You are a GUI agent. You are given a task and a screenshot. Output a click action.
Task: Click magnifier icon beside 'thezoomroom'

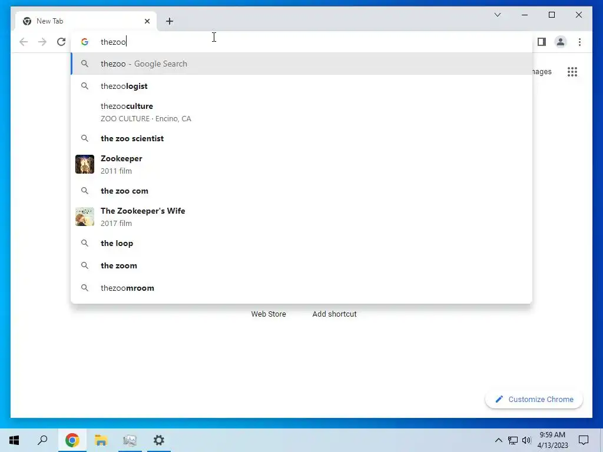pyautogui.click(x=85, y=288)
